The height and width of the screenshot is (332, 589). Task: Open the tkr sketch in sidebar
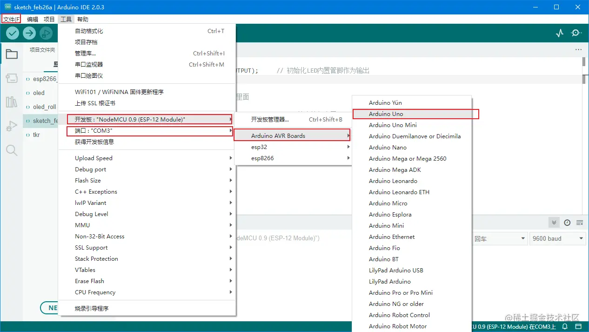(x=40, y=135)
